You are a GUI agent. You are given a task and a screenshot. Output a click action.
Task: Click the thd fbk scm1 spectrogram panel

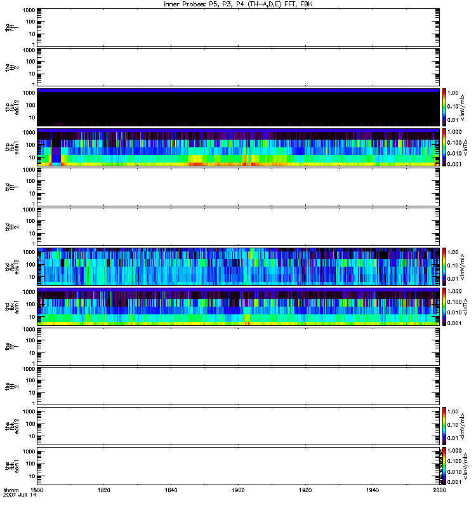(x=239, y=307)
